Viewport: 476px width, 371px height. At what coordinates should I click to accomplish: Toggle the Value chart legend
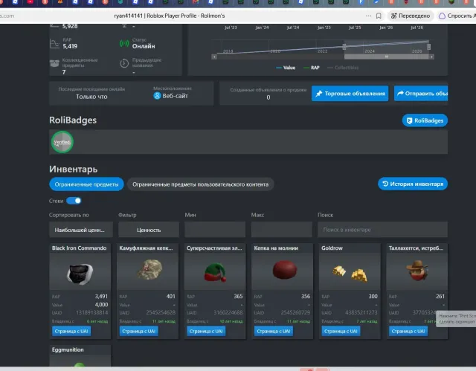point(286,68)
